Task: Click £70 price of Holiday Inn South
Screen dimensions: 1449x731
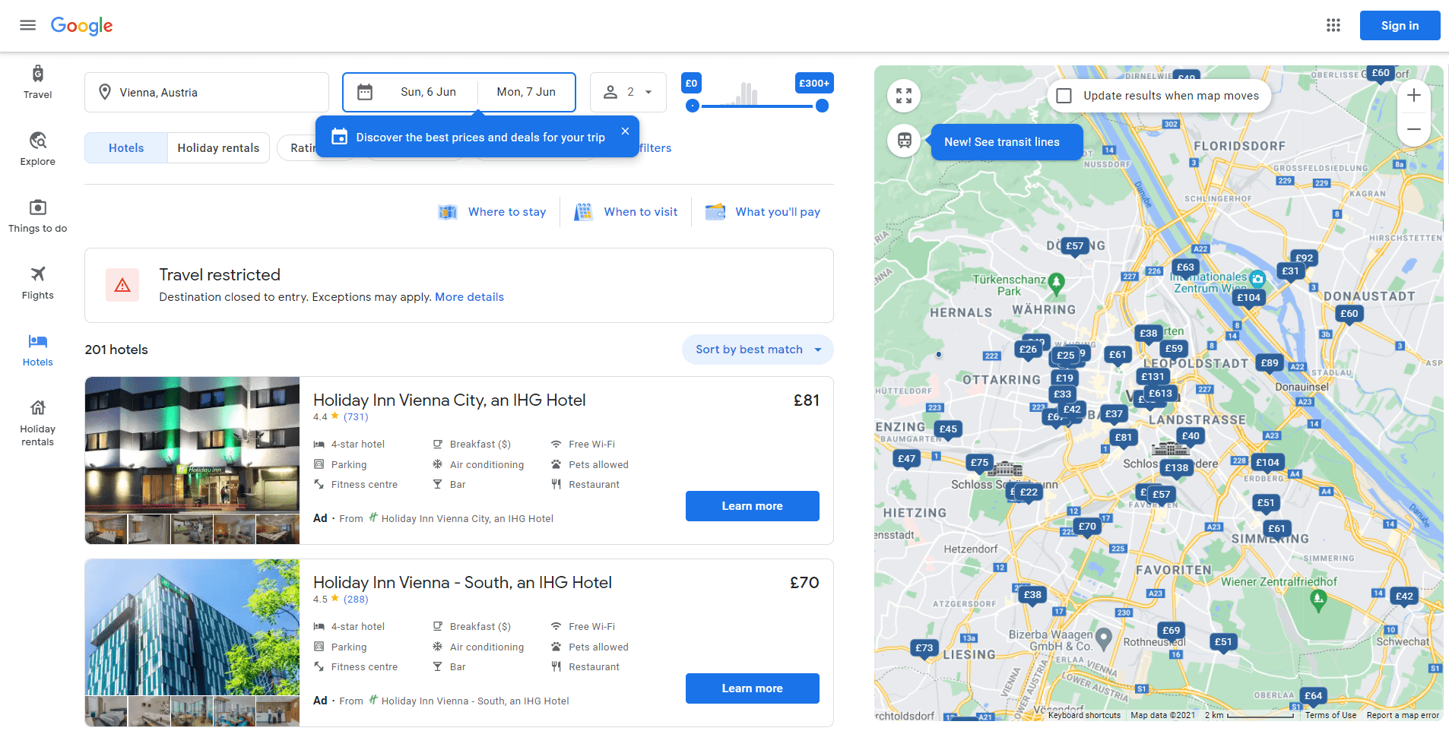Action: (x=804, y=583)
